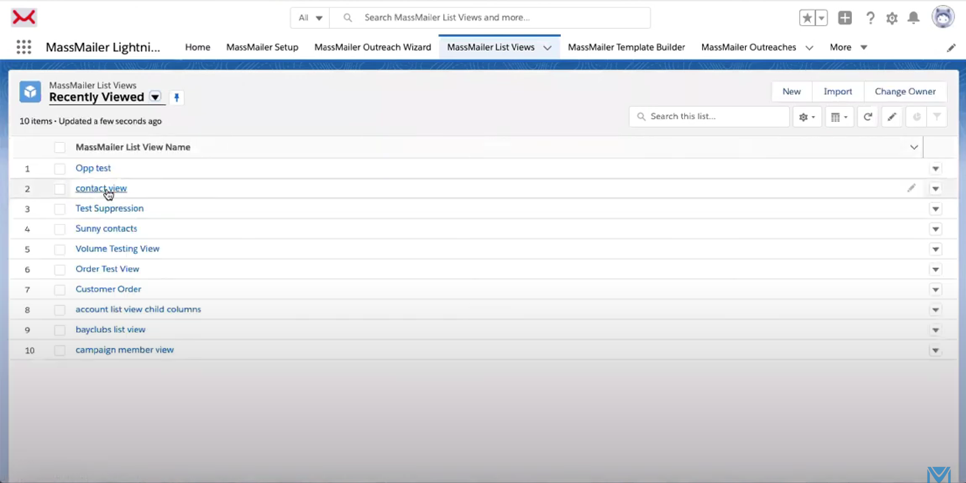Open the contact view link

click(x=101, y=189)
